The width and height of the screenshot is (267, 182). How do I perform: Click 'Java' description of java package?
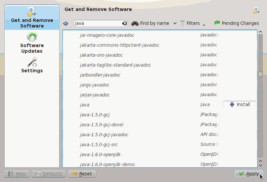(x=205, y=104)
